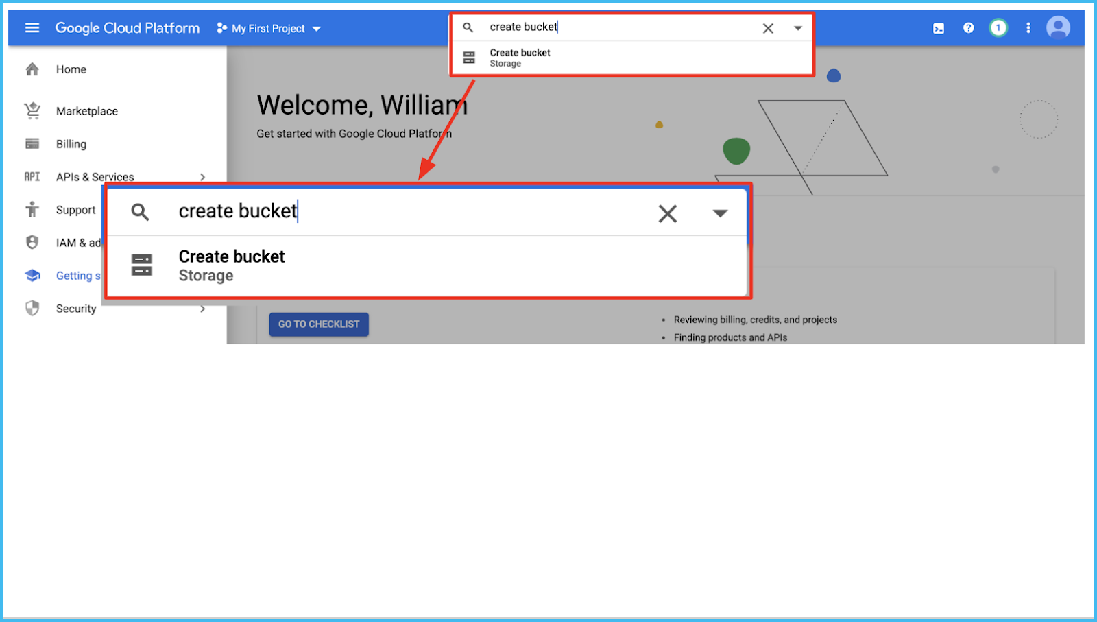This screenshot has width=1097, height=622.
Task: Click the Google Cloud Platform logo
Action: click(x=128, y=28)
